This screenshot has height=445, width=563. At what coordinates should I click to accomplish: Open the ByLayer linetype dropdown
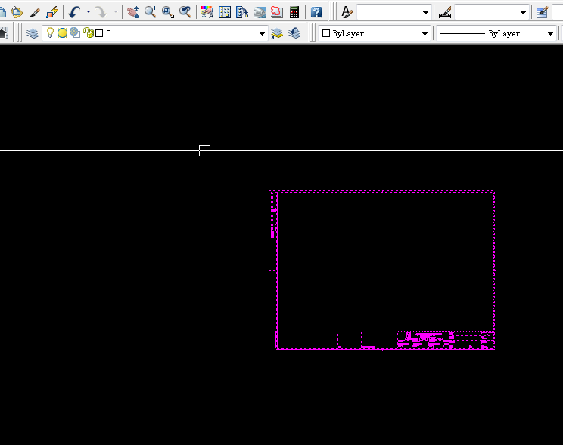tap(550, 34)
